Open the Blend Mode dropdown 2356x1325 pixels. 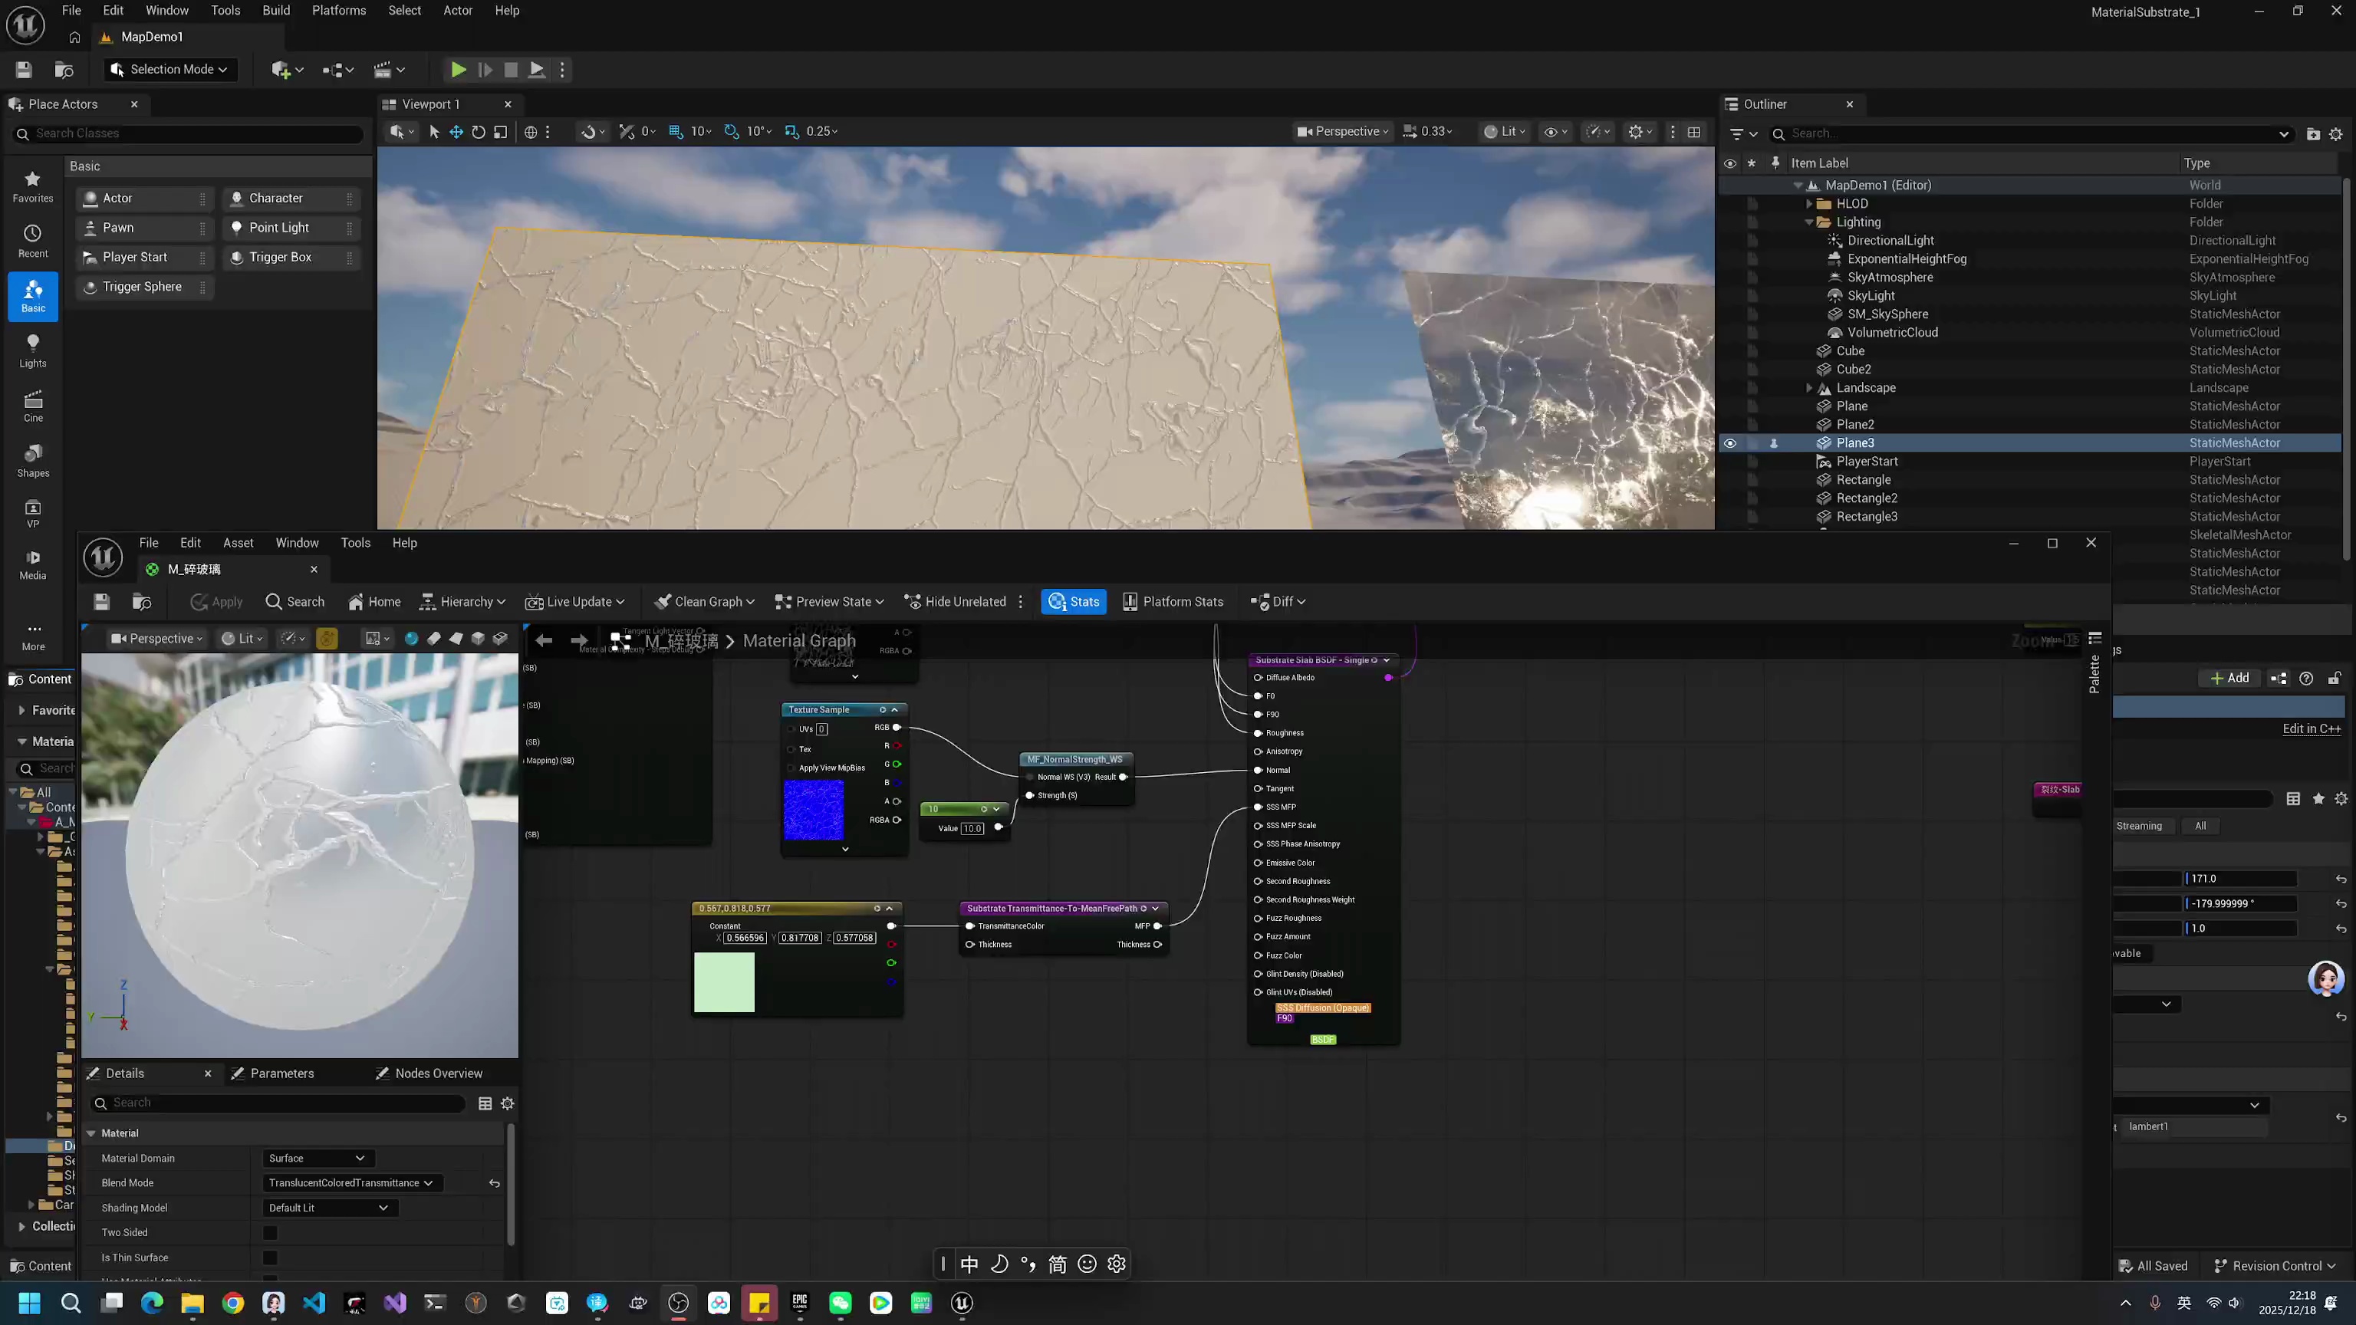351,1183
